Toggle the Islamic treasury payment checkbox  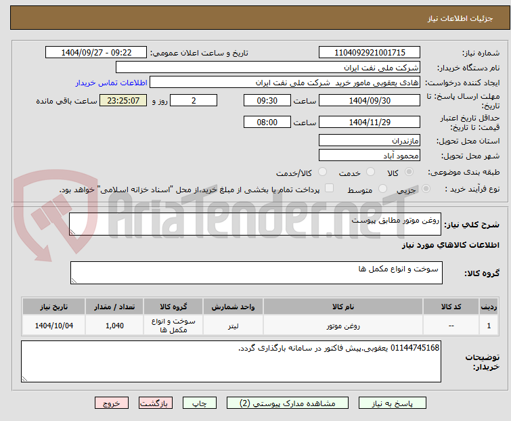pos(330,188)
